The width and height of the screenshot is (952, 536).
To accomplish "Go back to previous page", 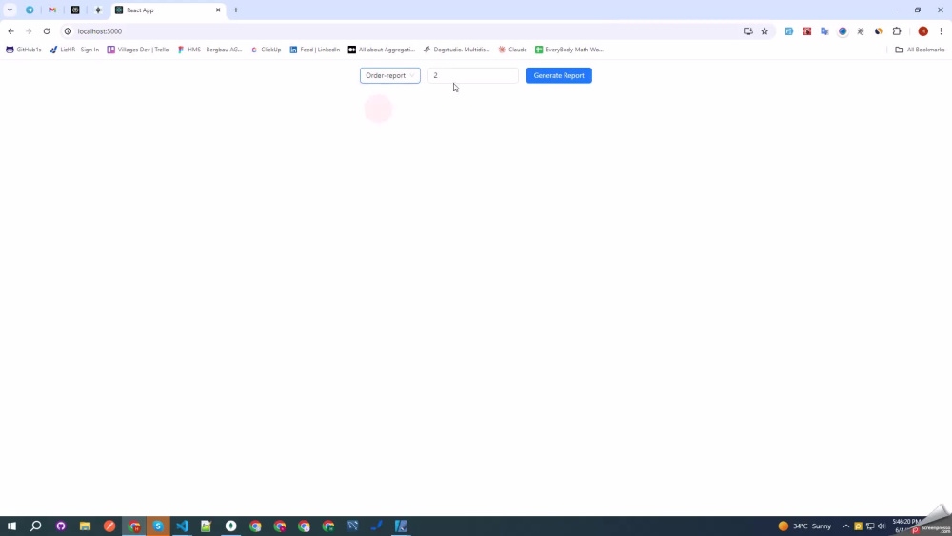I will point(10,31).
